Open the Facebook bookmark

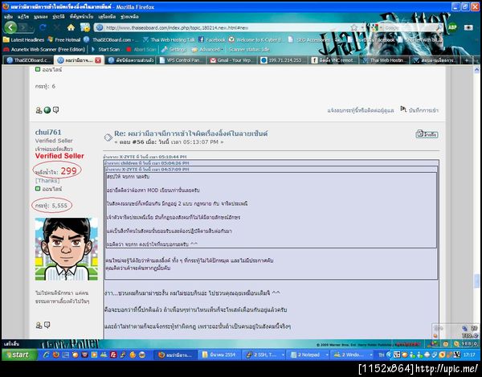[x=212, y=39]
